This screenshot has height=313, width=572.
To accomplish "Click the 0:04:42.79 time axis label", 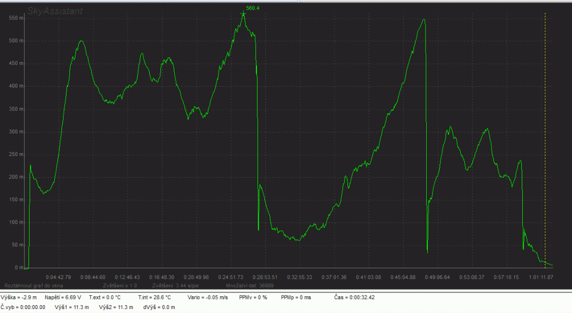I will [58, 277].
